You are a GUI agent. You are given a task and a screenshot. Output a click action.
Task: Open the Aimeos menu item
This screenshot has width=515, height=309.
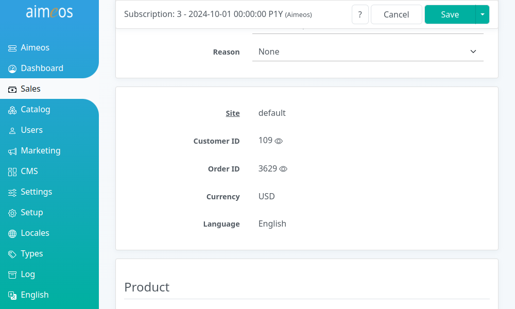click(x=49, y=47)
